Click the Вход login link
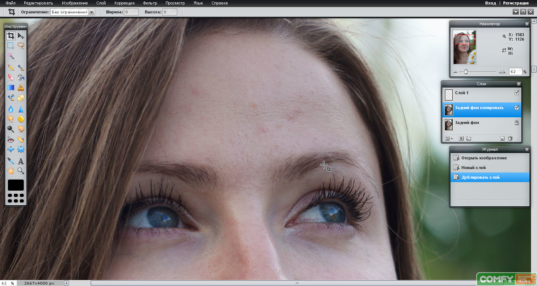Viewport: 537px width, 286px height. click(490, 3)
